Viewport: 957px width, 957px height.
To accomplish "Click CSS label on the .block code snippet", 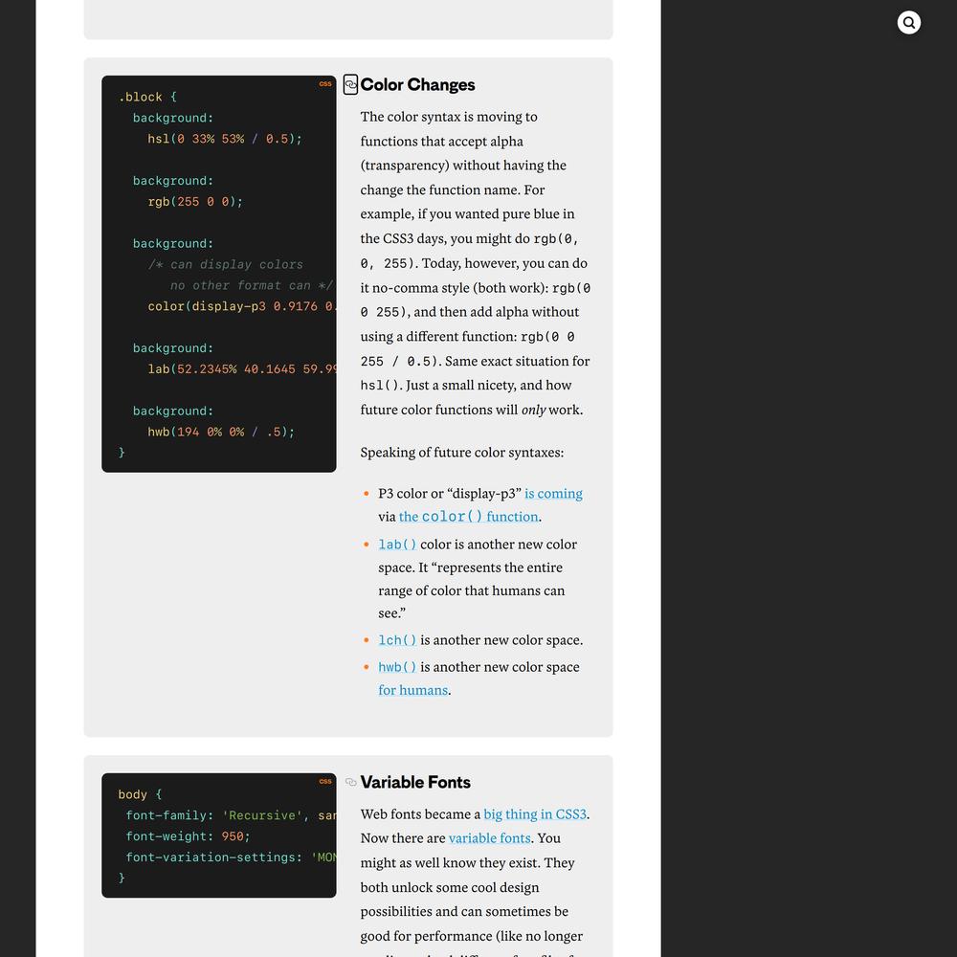I will [x=325, y=83].
